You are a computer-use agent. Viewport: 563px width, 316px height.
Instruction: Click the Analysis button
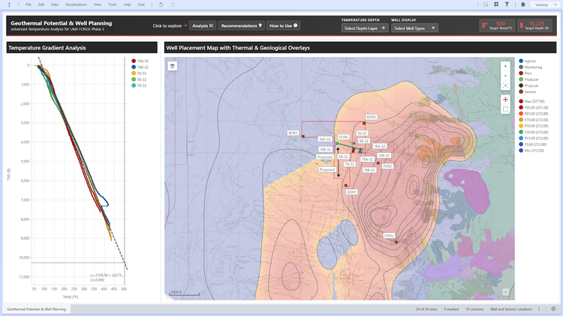pos(203,25)
